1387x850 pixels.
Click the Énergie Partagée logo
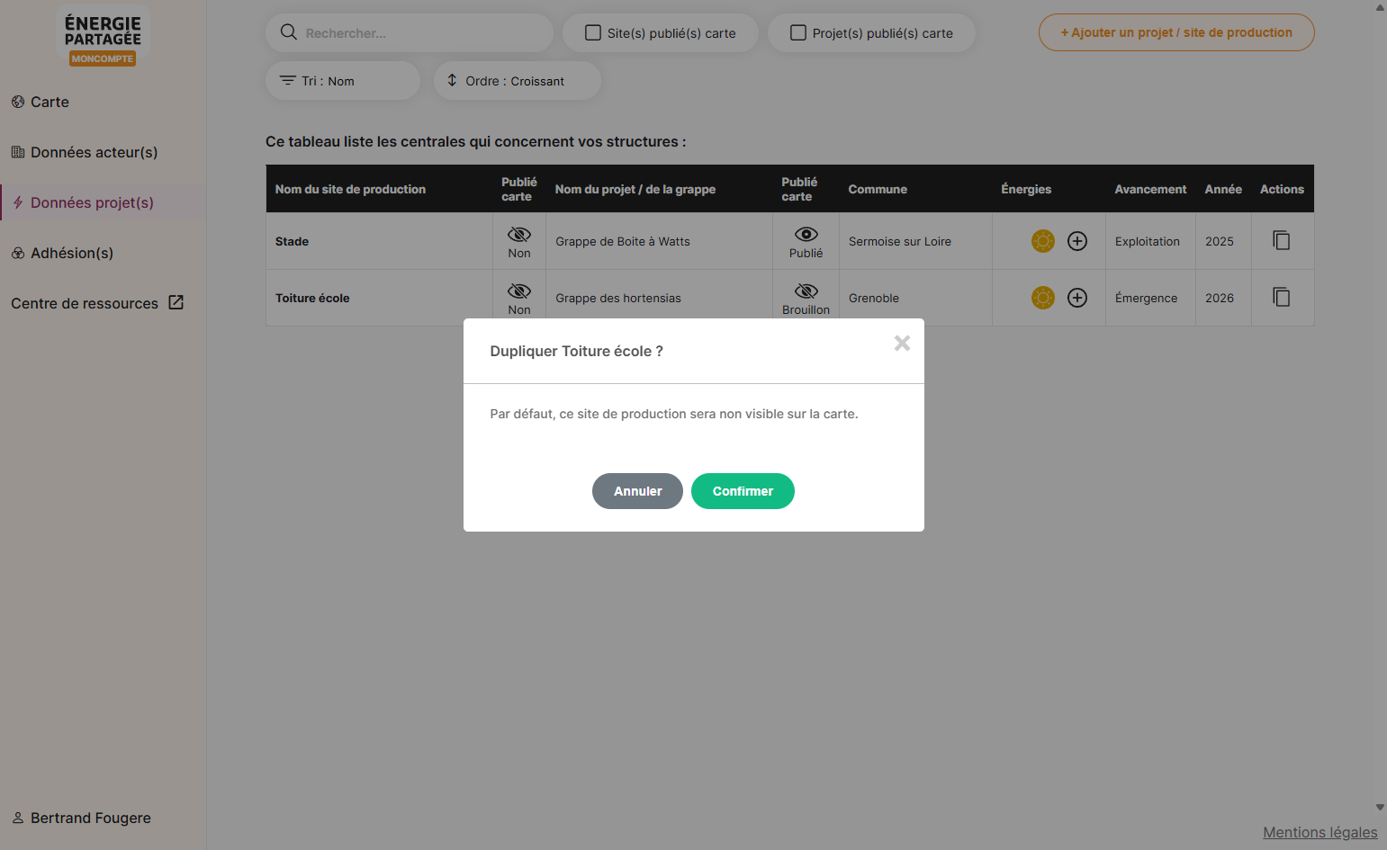tap(103, 38)
